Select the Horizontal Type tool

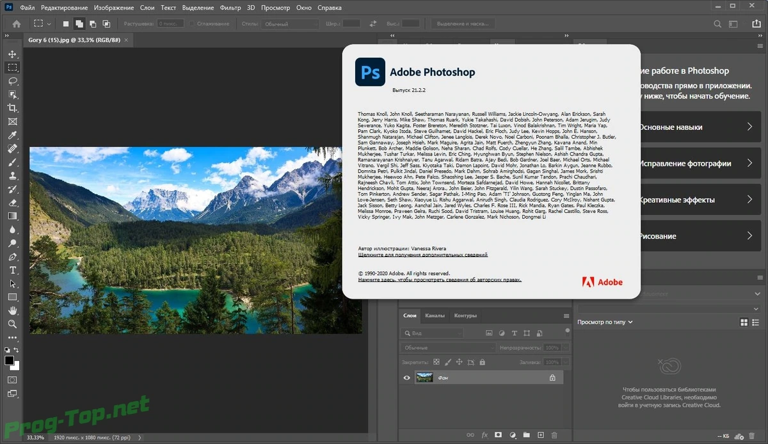coord(12,271)
